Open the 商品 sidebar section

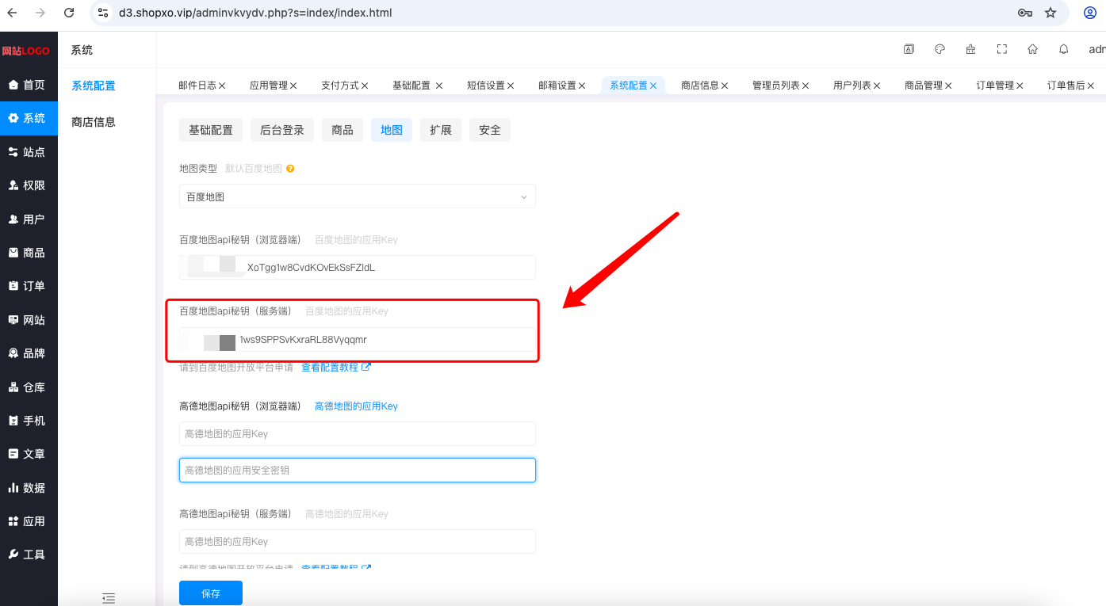(x=29, y=253)
